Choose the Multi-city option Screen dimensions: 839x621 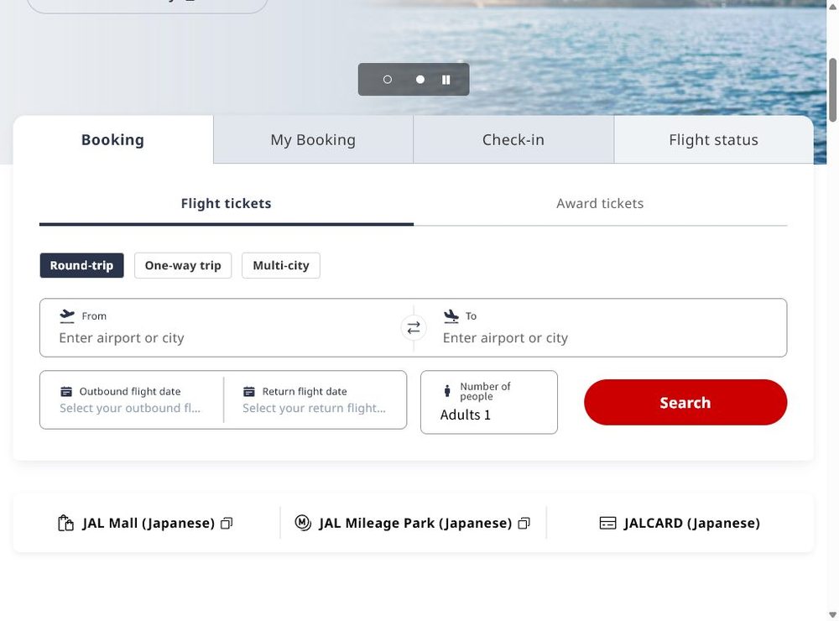(281, 265)
